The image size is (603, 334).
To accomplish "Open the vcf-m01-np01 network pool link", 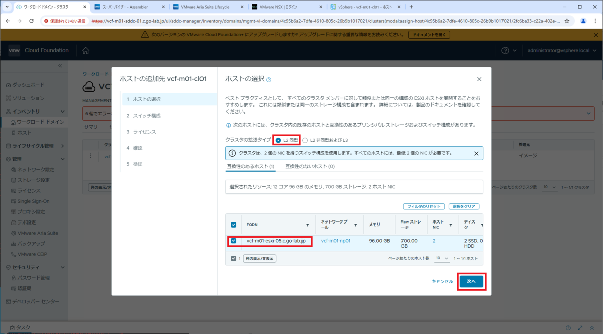I will pos(336,241).
